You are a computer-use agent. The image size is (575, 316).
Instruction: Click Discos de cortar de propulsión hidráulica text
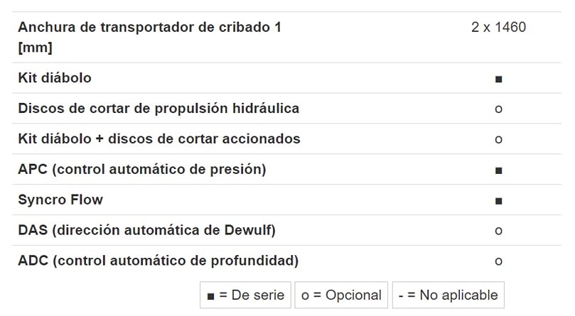pos(158,109)
